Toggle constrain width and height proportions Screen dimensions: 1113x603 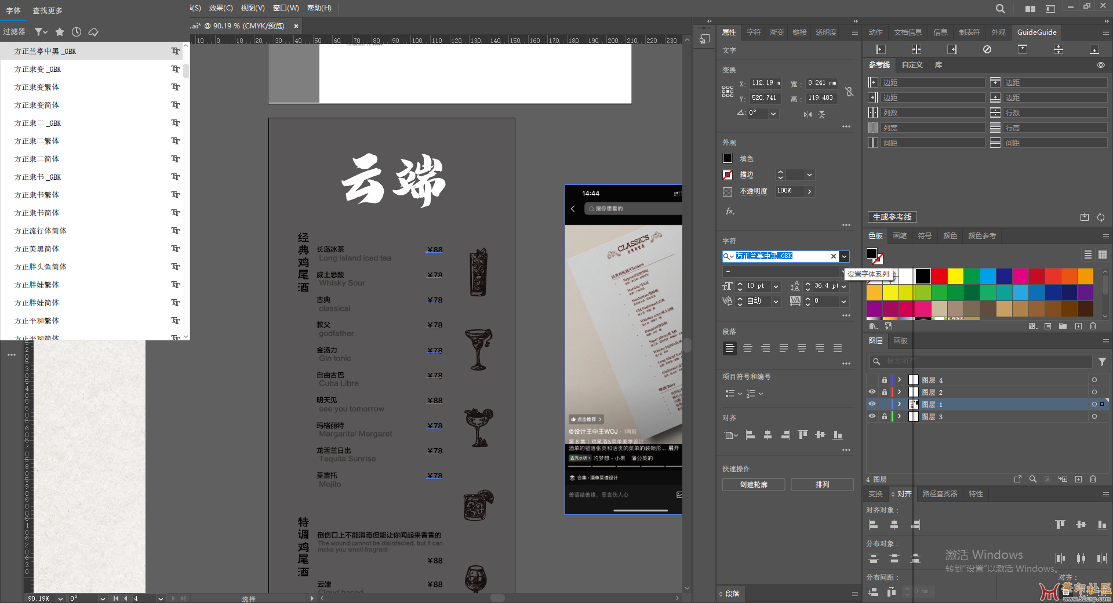[x=849, y=92]
